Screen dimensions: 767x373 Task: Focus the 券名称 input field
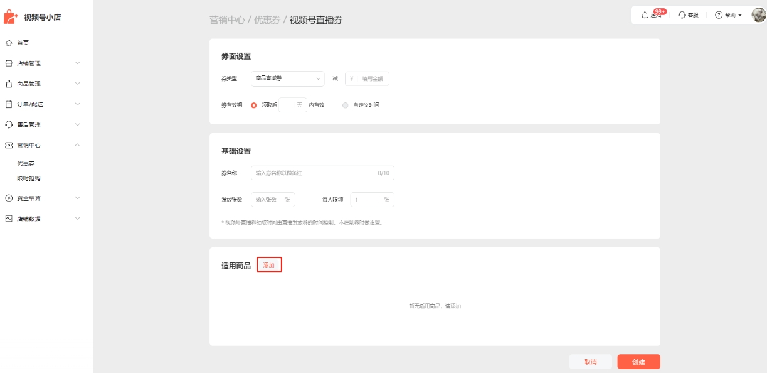click(322, 173)
